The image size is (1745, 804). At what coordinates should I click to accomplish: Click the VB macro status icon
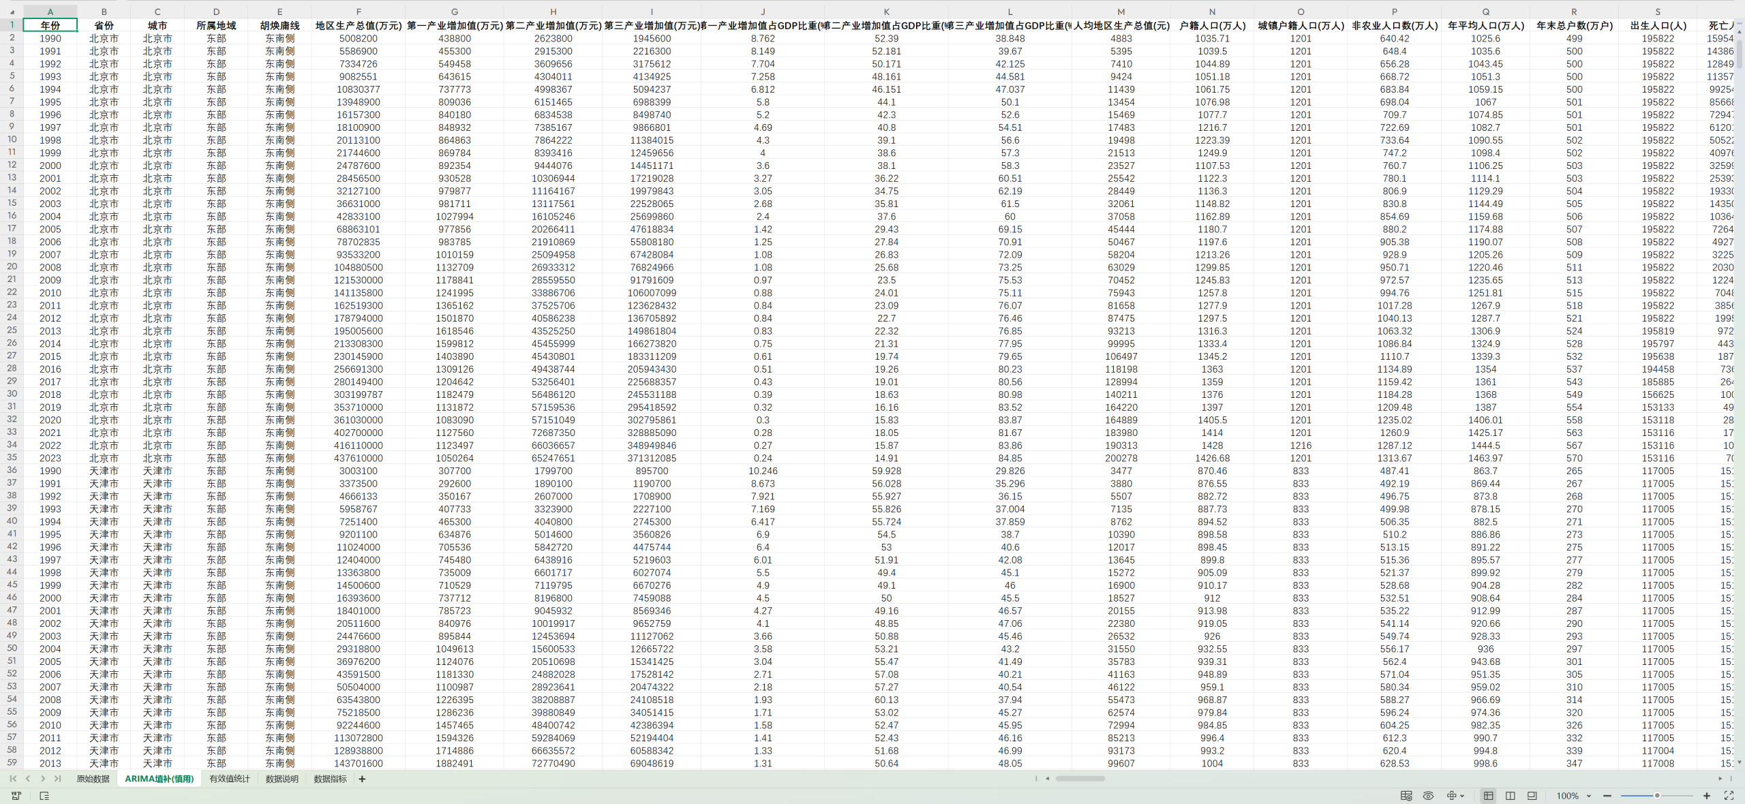[x=16, y=796]
